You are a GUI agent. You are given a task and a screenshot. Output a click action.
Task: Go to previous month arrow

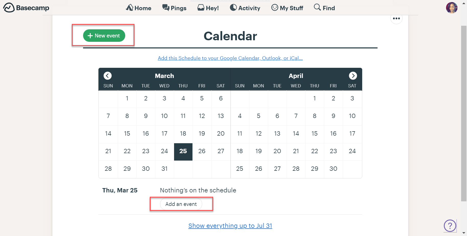(x=108, y=76)
